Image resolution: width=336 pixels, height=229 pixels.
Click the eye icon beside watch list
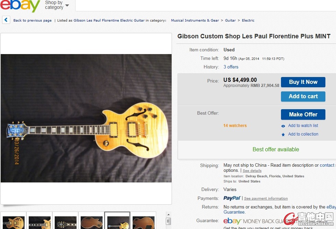tap(283, 126)
